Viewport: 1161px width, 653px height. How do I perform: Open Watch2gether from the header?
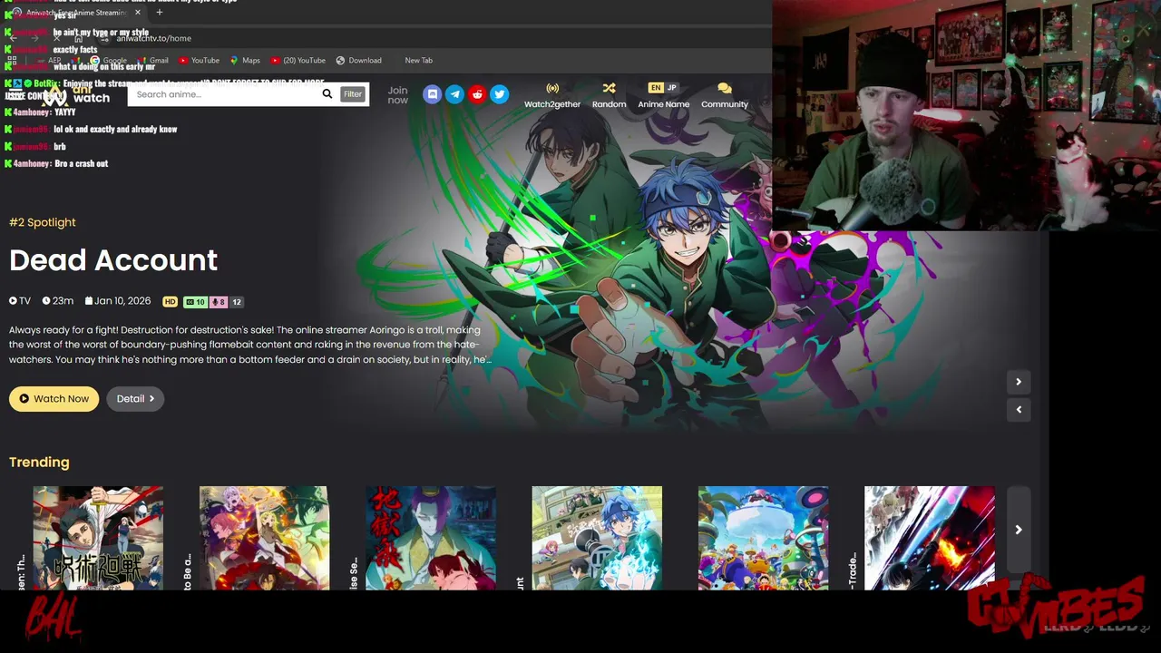[x=552, y=95]
